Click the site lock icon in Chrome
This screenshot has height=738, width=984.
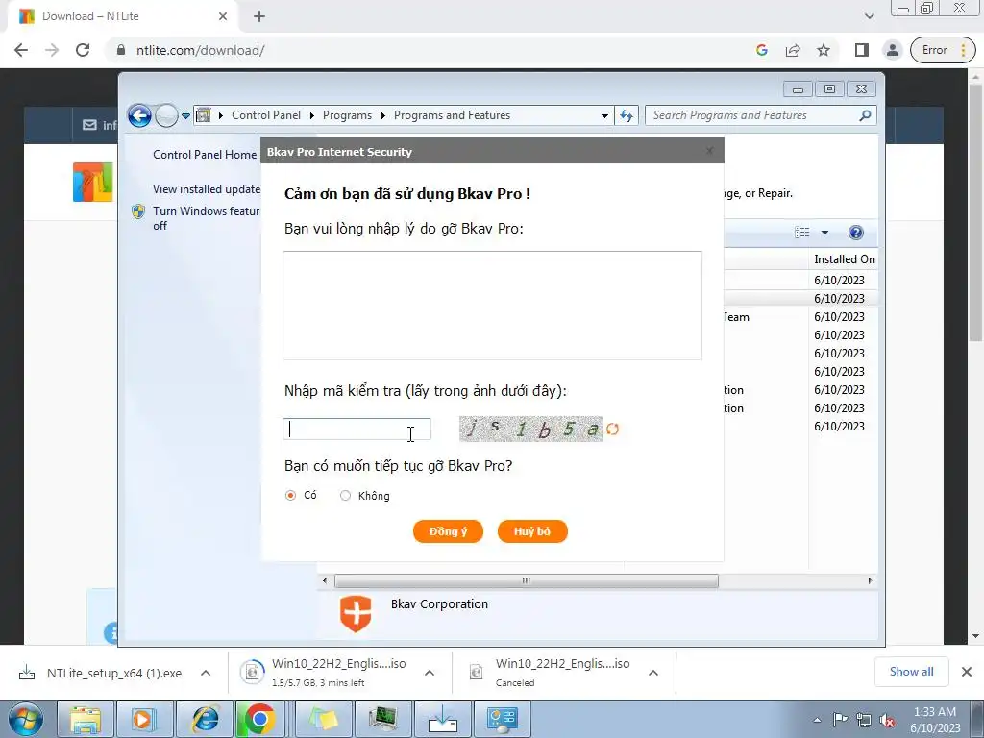pyautogui.click(x=121, y=50)
